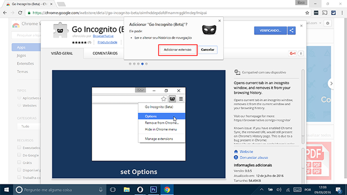The height and width of the screenshot is (195, 347).
Task: Select the active fourth carousel dot
Action: coord(142,64)
